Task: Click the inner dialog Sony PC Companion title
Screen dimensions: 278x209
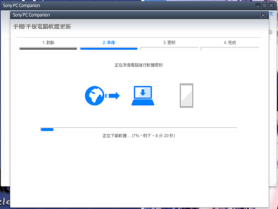Action: (31, 15)
